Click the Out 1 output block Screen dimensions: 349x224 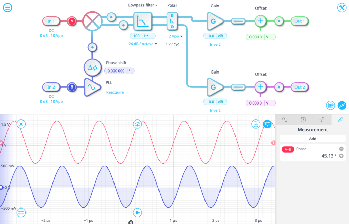pyautogui.click(x=300, y=21)
